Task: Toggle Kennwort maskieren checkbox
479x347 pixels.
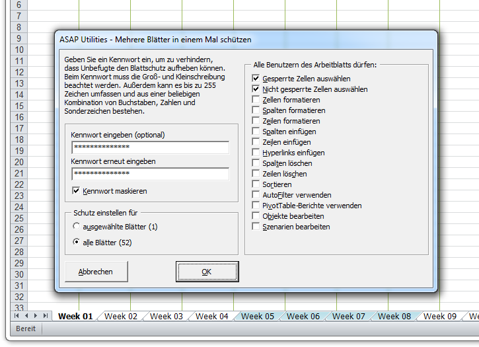Action: pos(76,191)
